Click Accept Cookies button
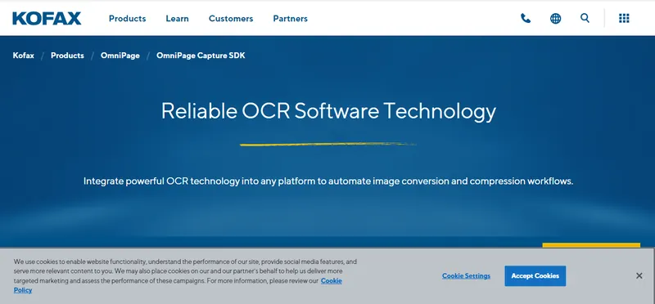Image resolution: width=655 pixels, height=304 pixels. [535, 276]
